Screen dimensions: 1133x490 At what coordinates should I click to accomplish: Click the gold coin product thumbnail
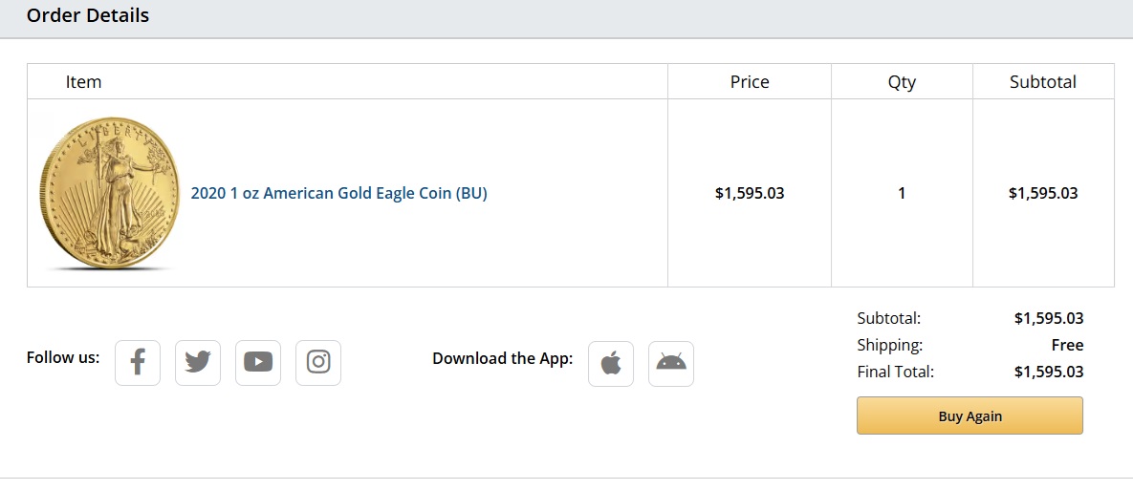pyautogui.click(x=109, y=193)
